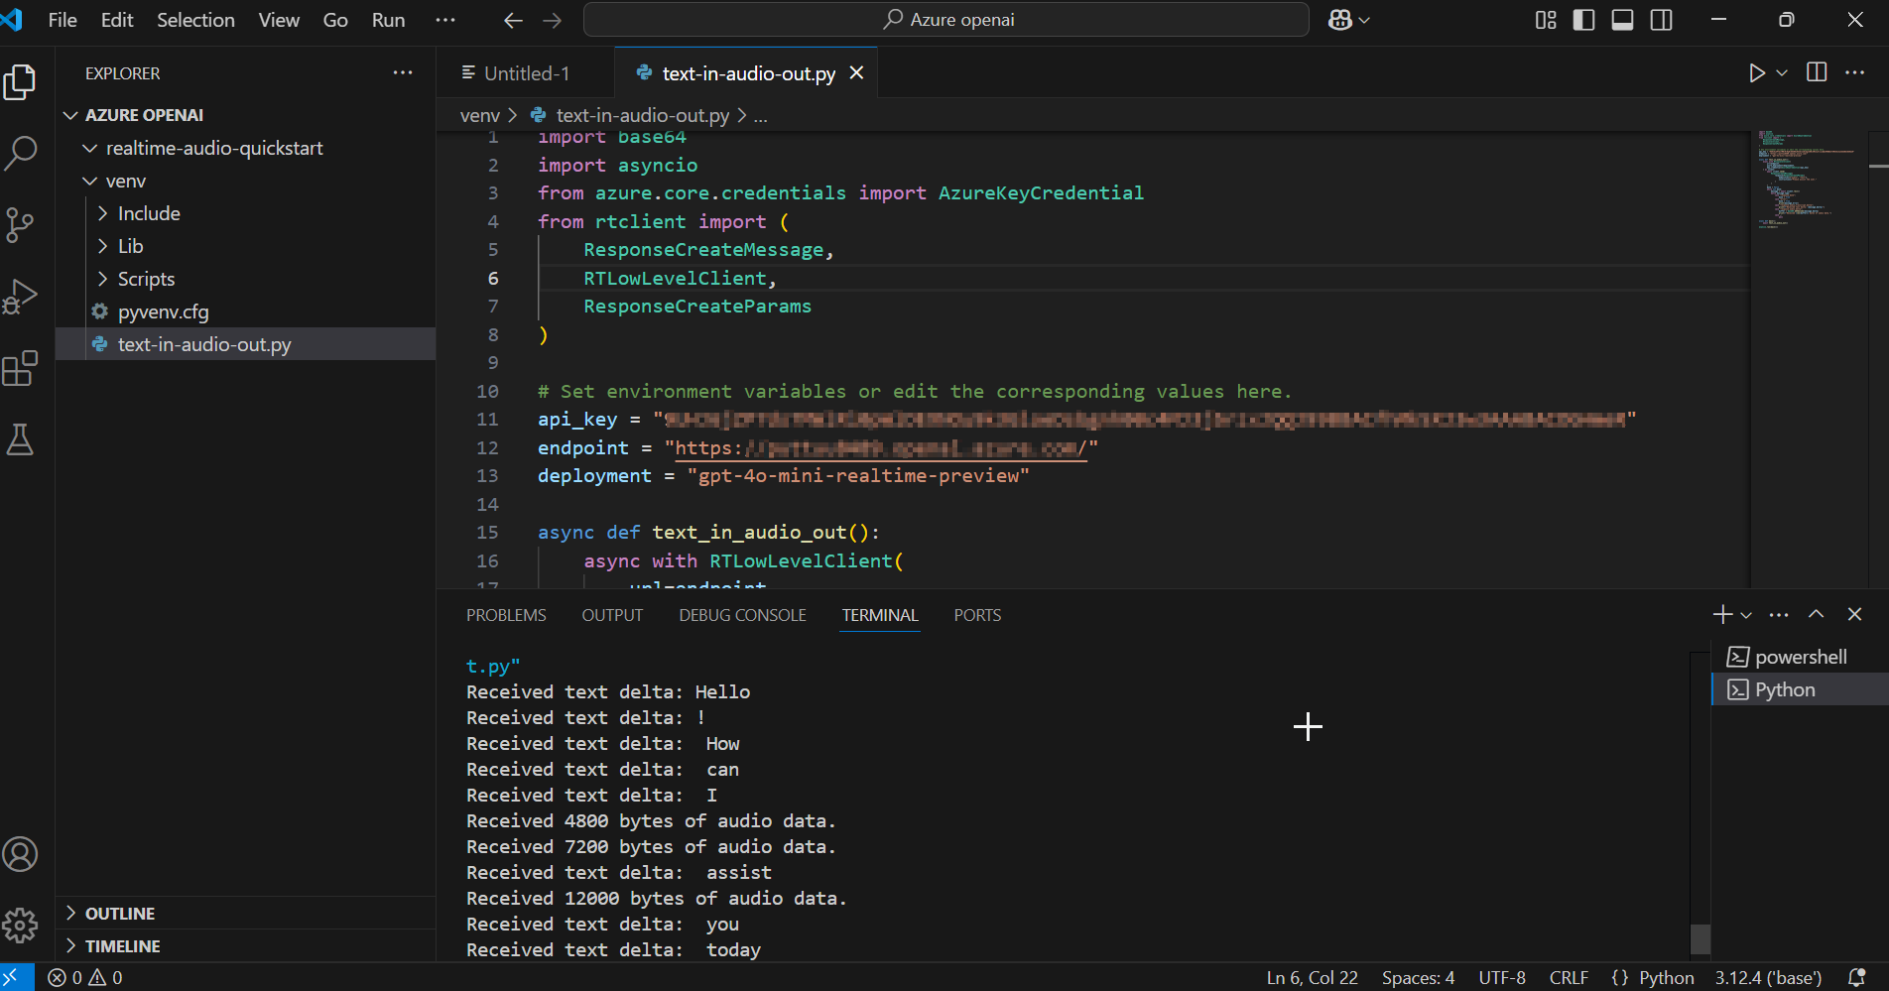The width and height of the screenshot is (1889, 991).
Task: Open the Extensions view
Action: click(x=20, y=368)
